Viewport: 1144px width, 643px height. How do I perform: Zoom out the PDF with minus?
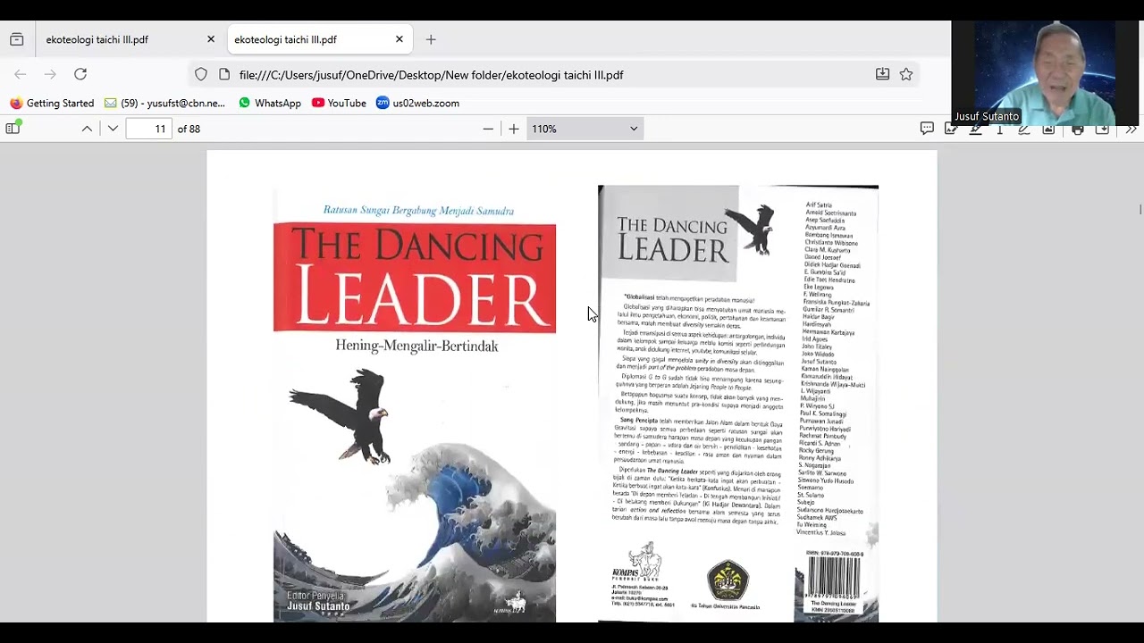pyautogui.click(x=488, y=129)
